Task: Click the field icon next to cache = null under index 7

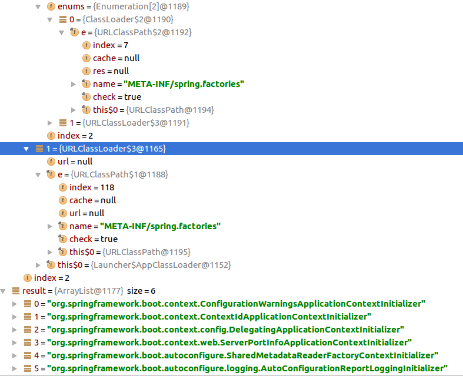Action: tap(86, 58)
